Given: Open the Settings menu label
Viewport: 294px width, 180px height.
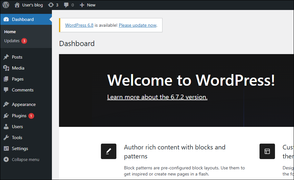Looking at the screenshot, I should point(20,148).
